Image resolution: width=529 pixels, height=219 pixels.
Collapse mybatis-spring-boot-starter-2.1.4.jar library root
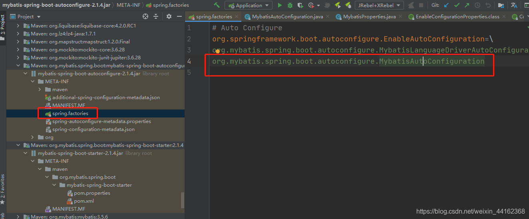click(25, 153)
